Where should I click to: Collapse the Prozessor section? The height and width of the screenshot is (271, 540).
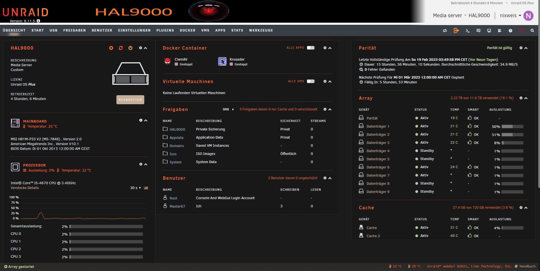click(146, 165)
